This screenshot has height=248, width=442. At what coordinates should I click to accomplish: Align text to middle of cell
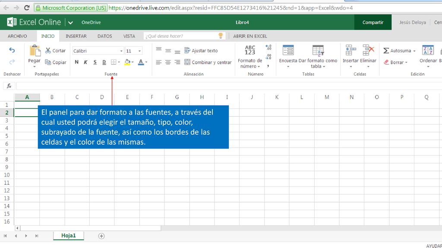click(x=168, y=51)
